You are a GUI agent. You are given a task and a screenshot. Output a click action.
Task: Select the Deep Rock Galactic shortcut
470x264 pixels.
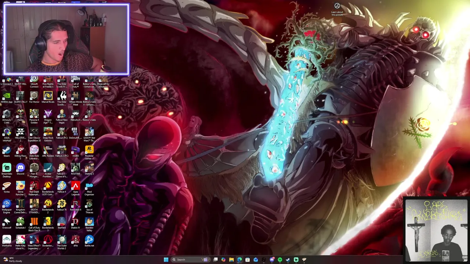[x=48, y=135]
